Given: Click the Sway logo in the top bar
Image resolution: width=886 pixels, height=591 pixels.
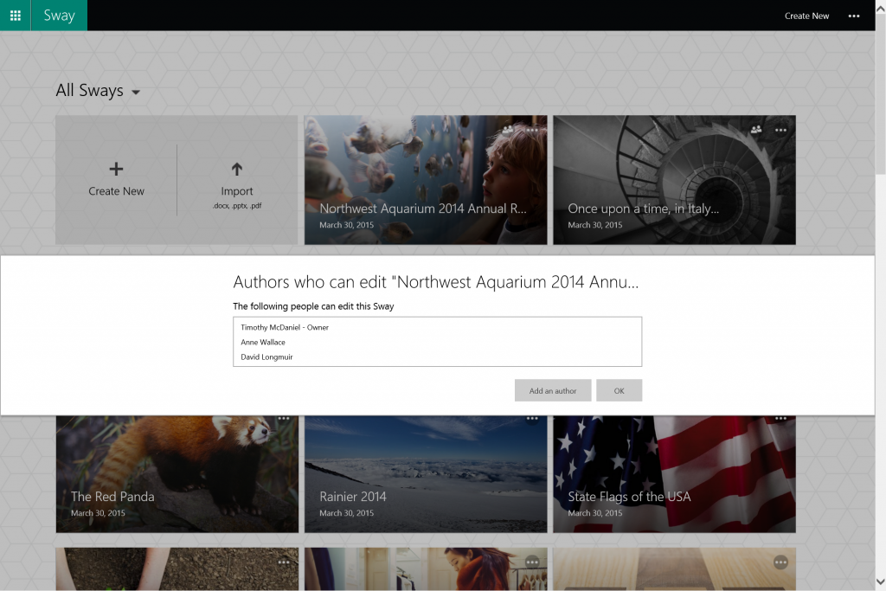Looking at the screenshot, I should click(58, 15).
